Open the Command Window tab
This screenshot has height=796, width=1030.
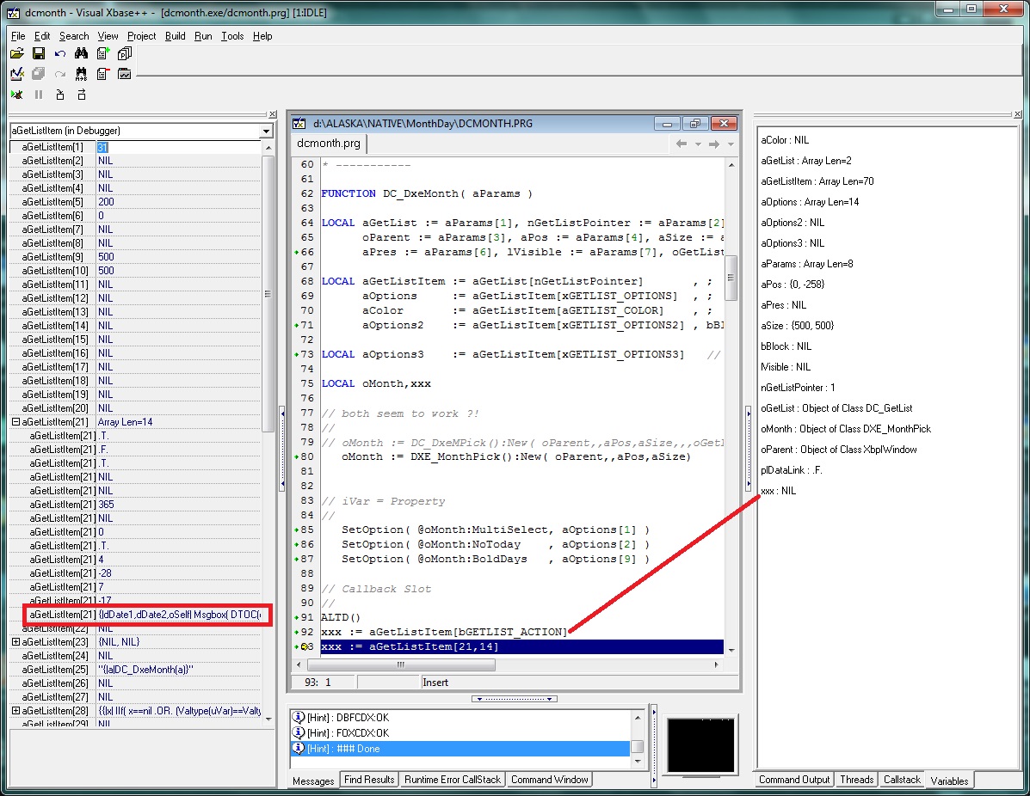(x=549, y=780)
